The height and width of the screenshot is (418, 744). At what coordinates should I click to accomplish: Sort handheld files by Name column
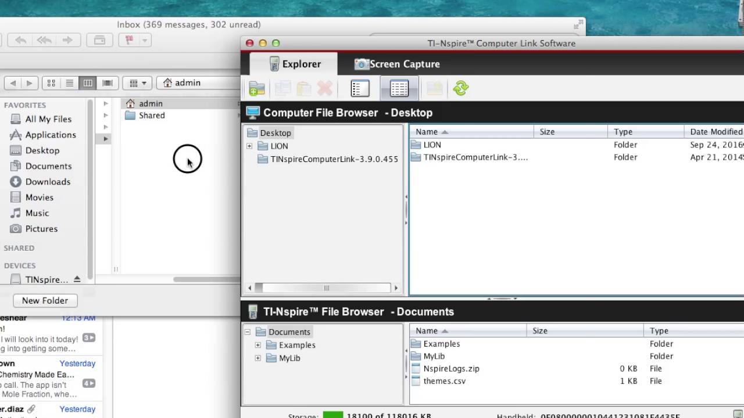tap(468, 331)
